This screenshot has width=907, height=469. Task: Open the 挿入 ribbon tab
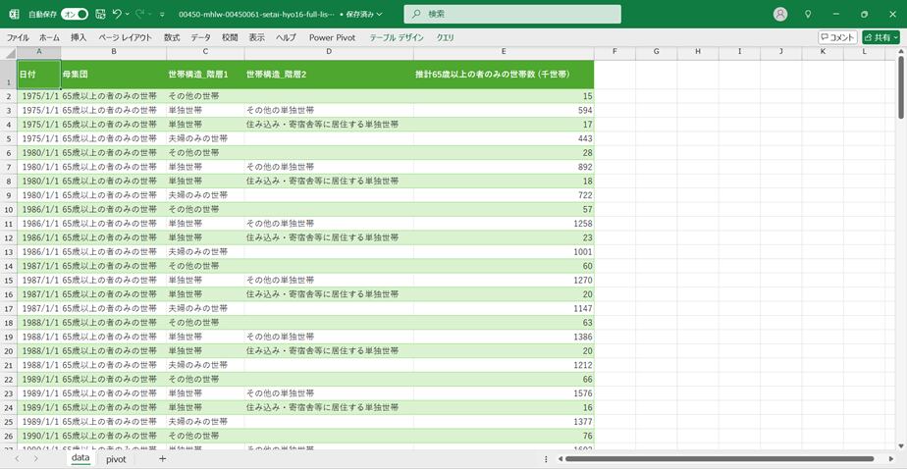point(79,37)
